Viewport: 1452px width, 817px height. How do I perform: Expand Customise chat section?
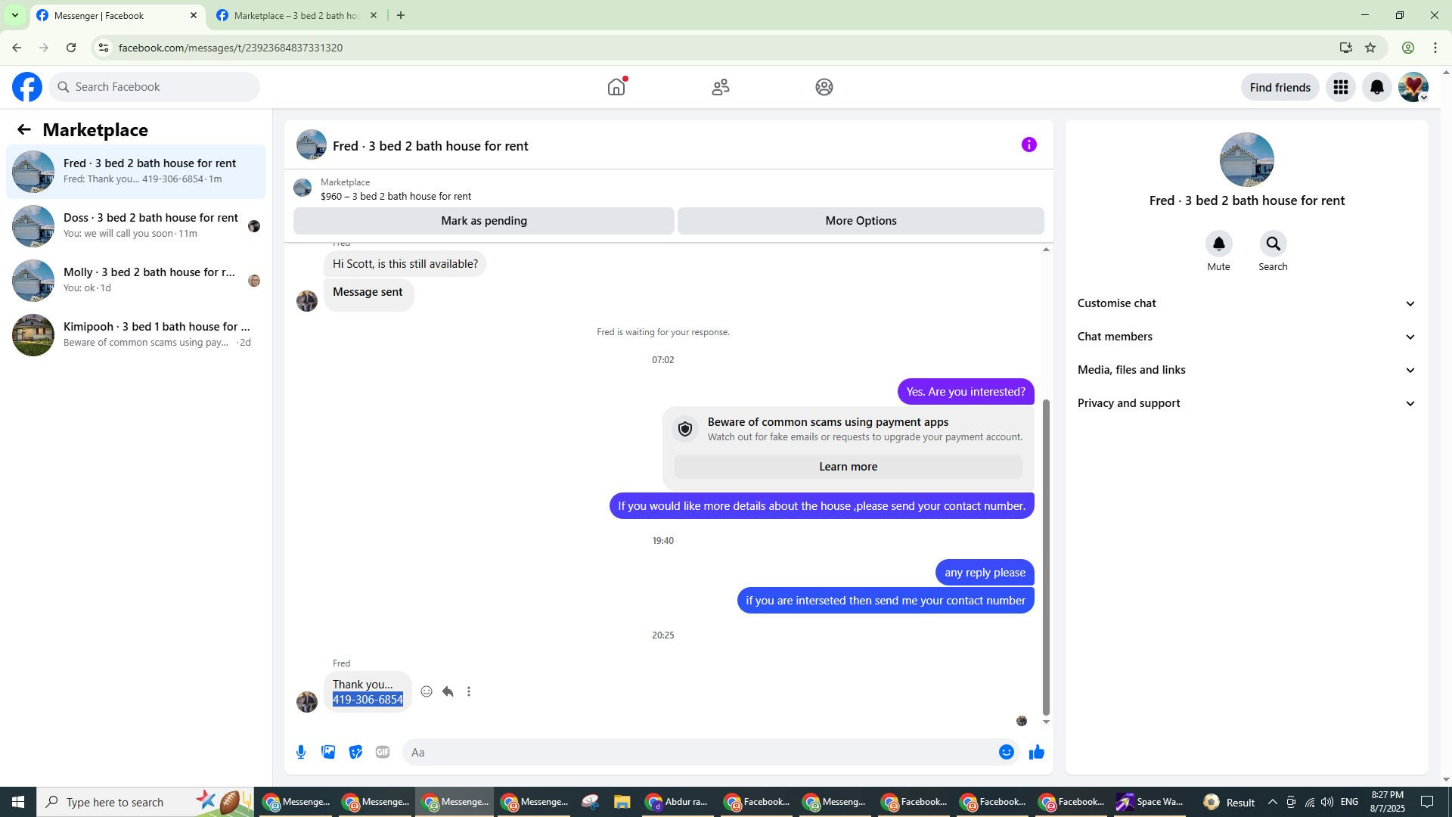pos(1247,303)
